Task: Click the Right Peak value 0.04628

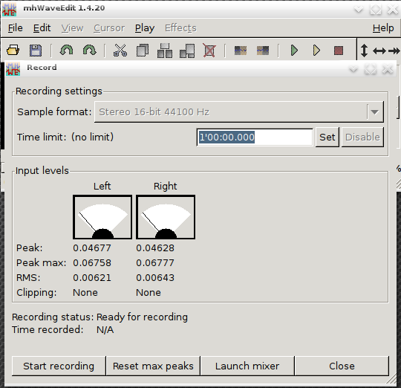Action: pos(155,248)
